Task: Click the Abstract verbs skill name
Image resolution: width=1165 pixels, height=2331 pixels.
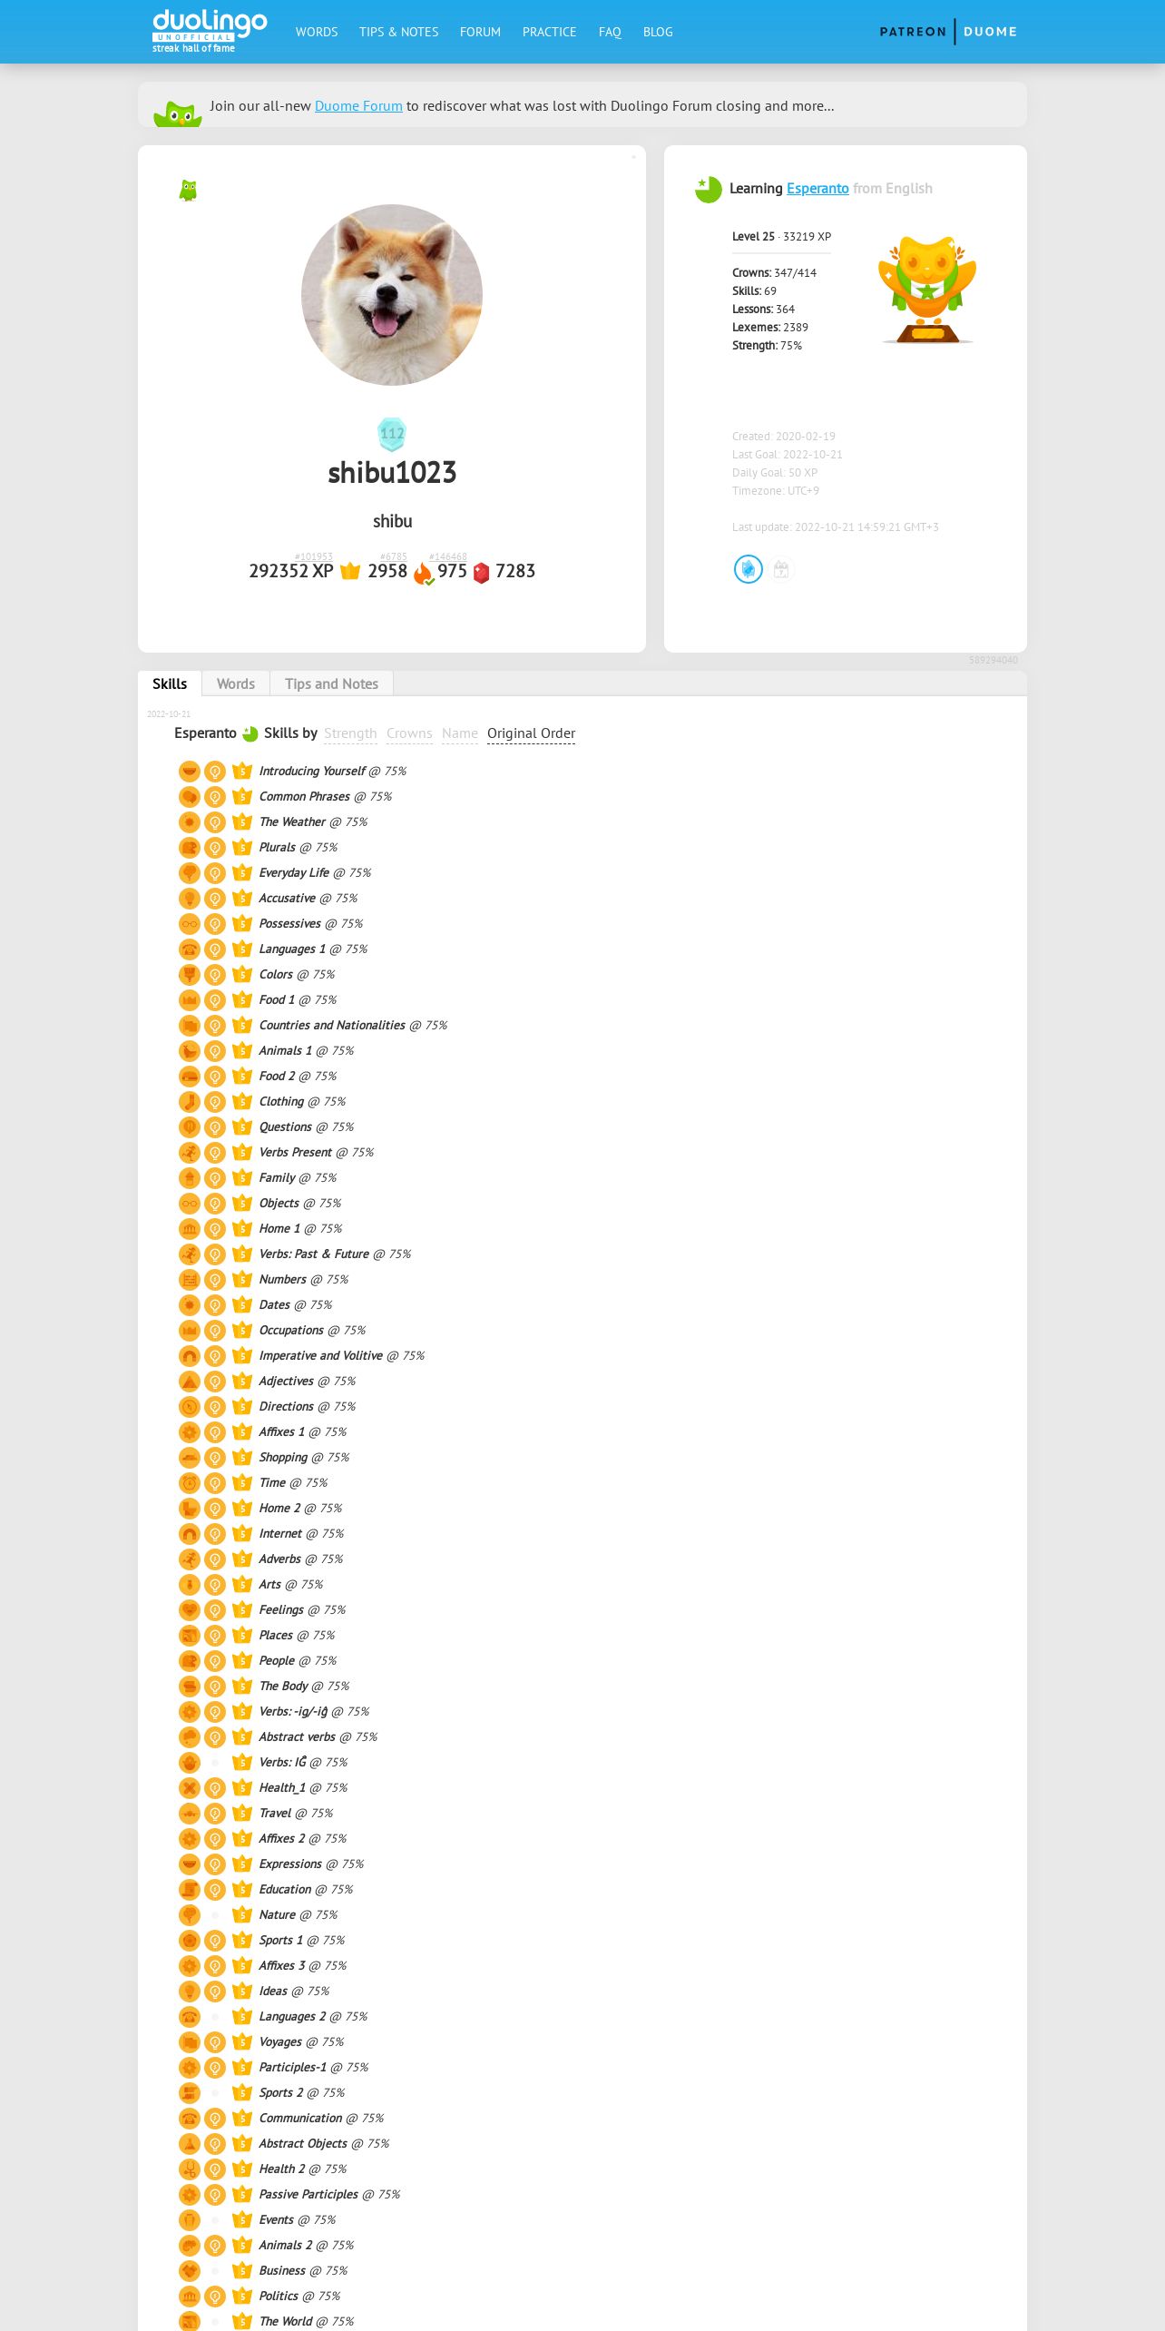Action: 297,1737
